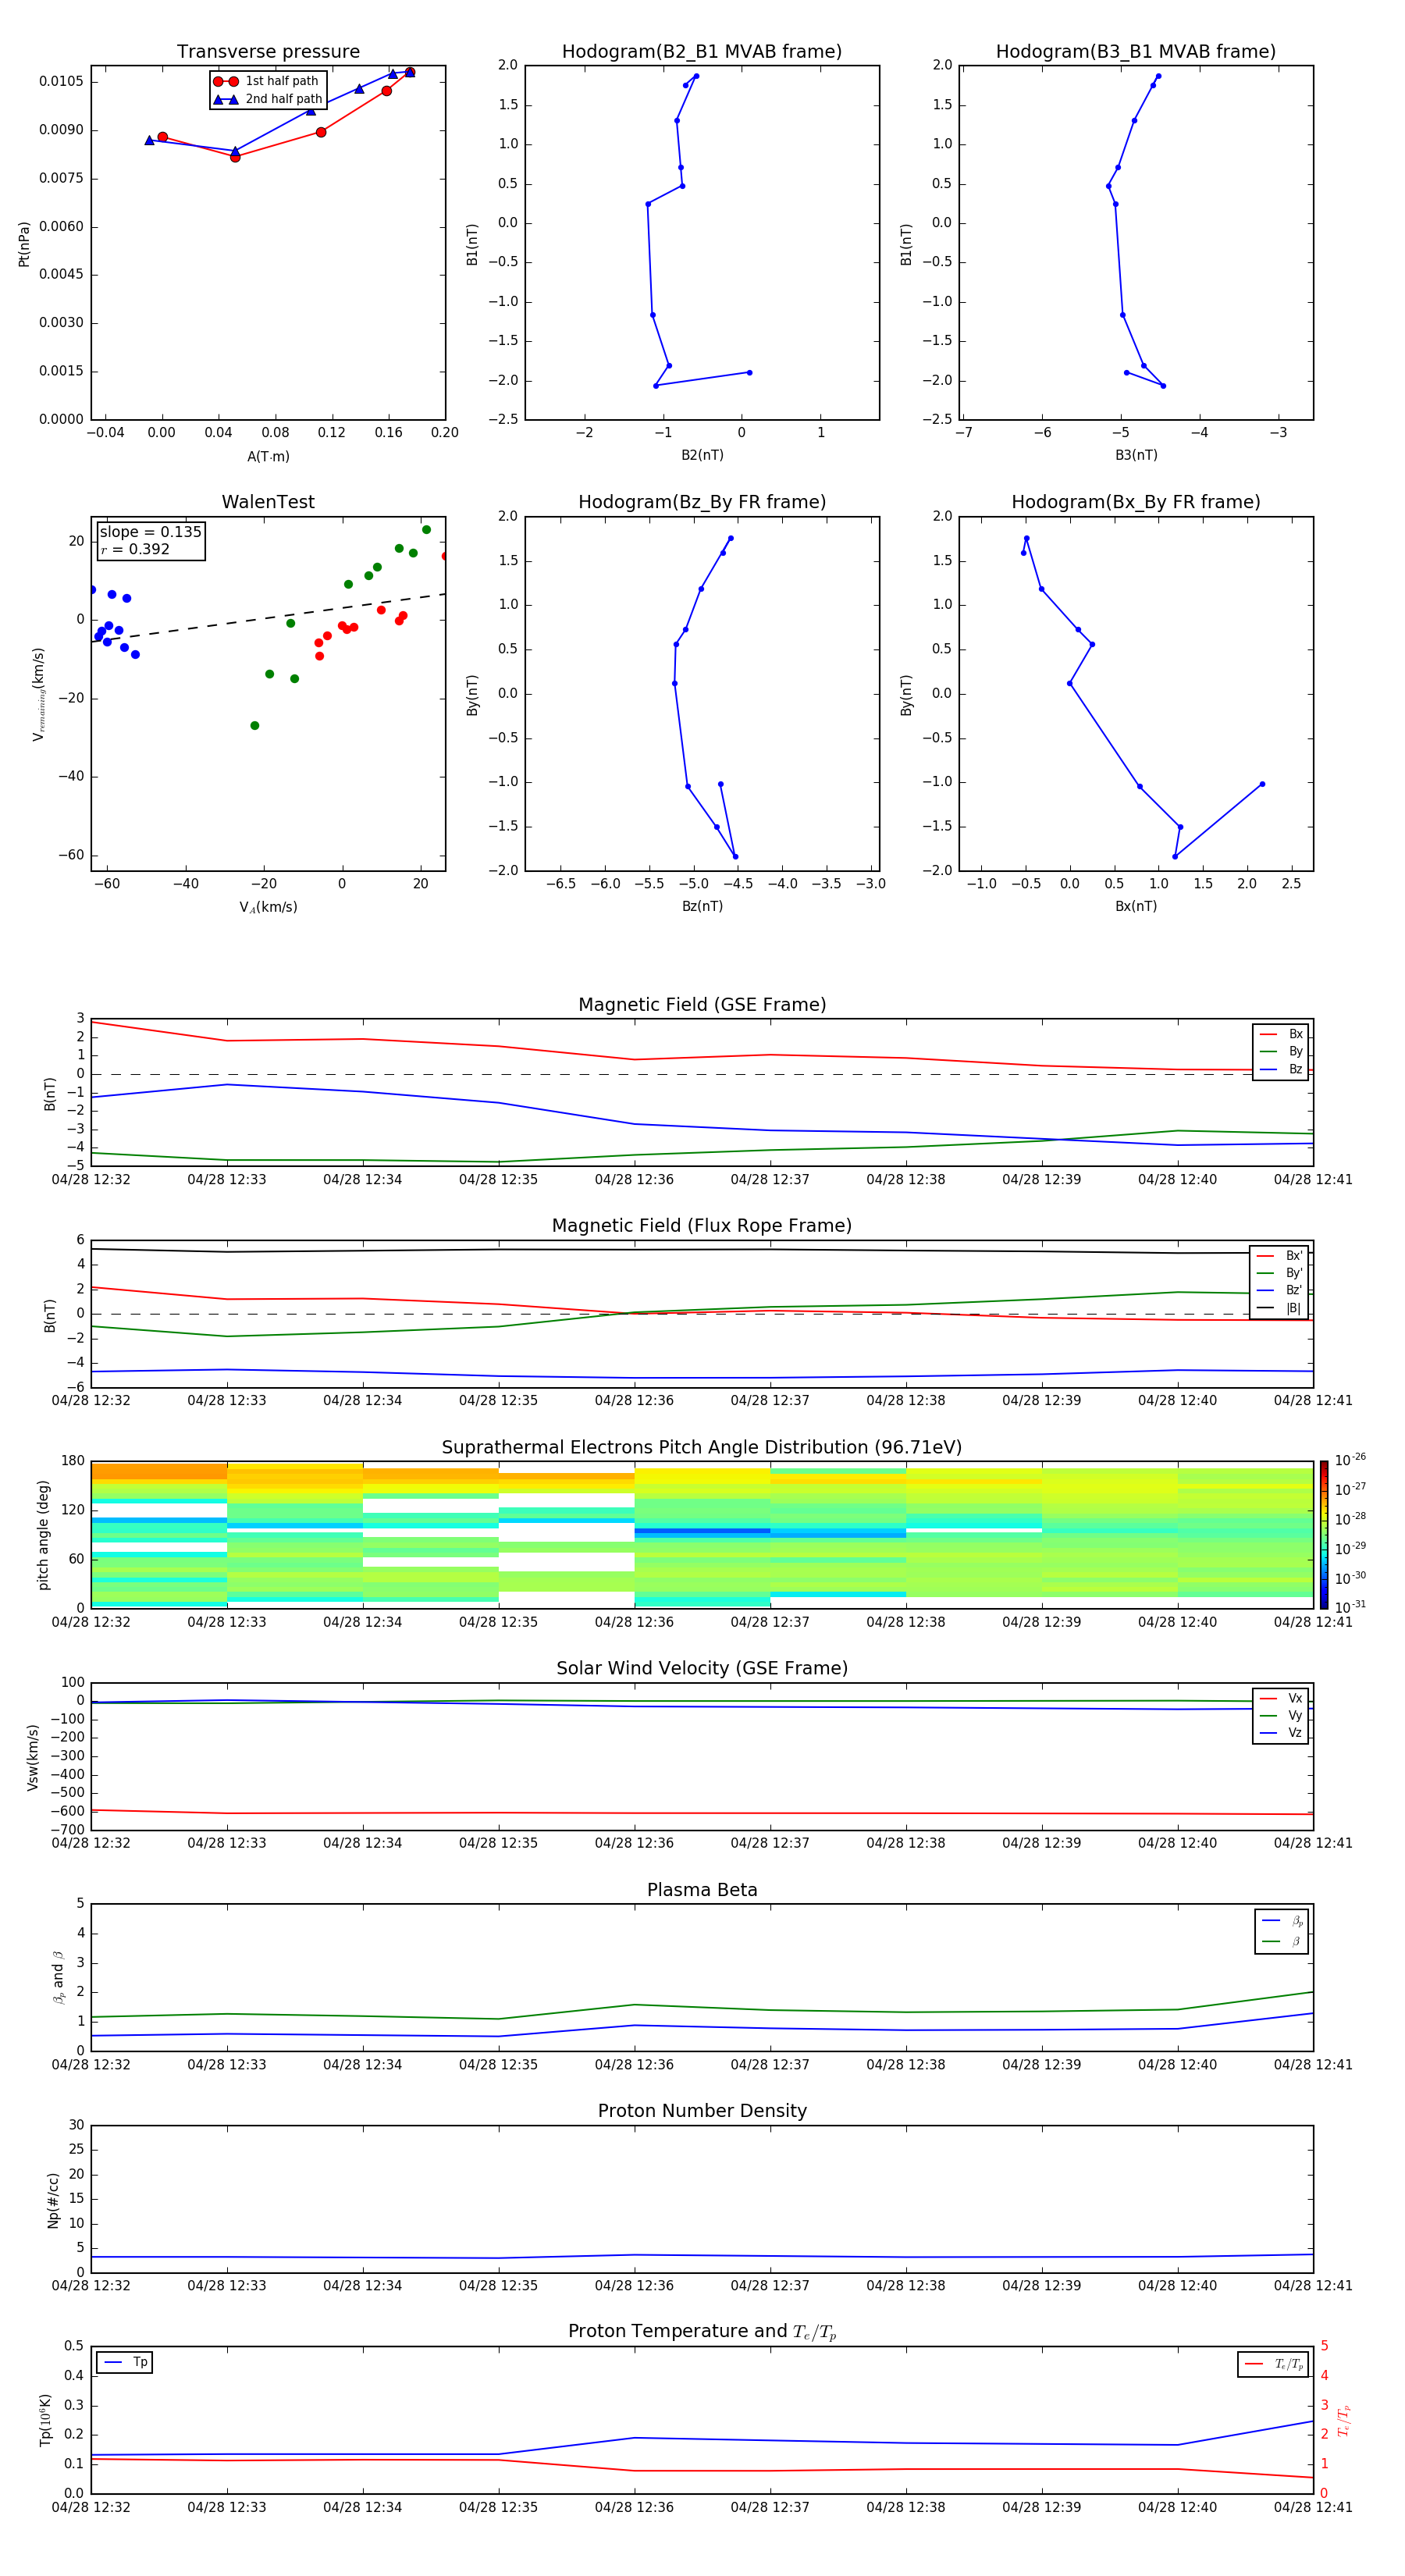Viewport: 1405px width, 2576px height.
Task: Click 'Solar Wind Velocity (GSE Frame)' title
Action: (702, 1668)
